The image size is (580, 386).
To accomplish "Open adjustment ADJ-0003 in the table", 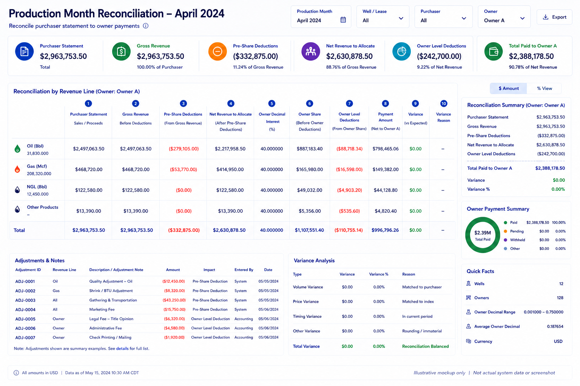I will click(25, 300).
